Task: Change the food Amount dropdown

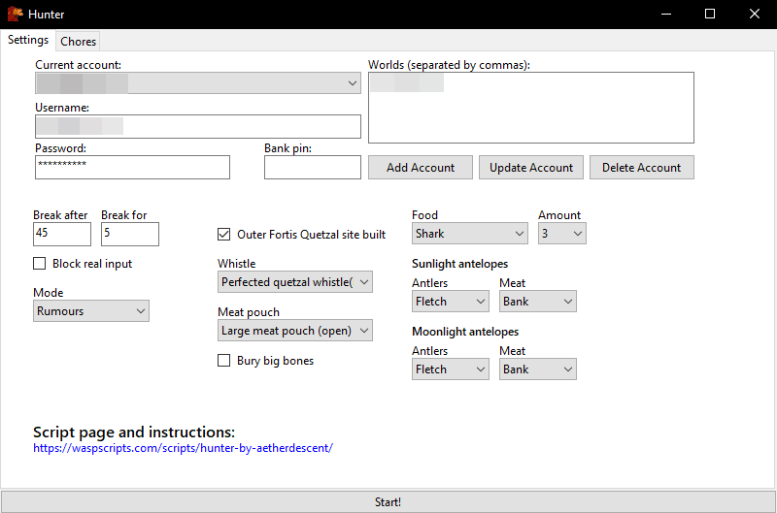Action: coord(562,234)
